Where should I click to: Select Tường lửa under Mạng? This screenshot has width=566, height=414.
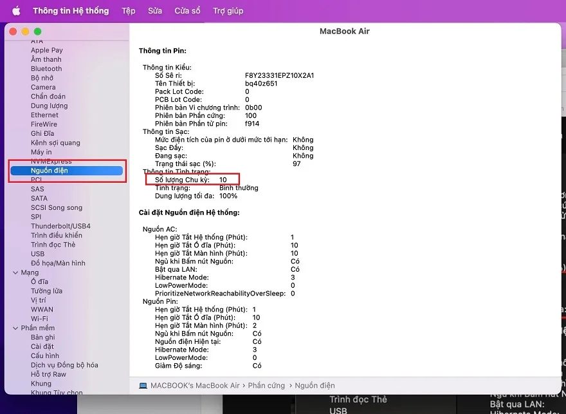tap(46, 291)
